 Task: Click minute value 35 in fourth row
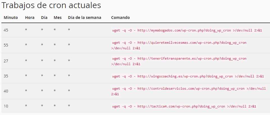click(6, 76)
